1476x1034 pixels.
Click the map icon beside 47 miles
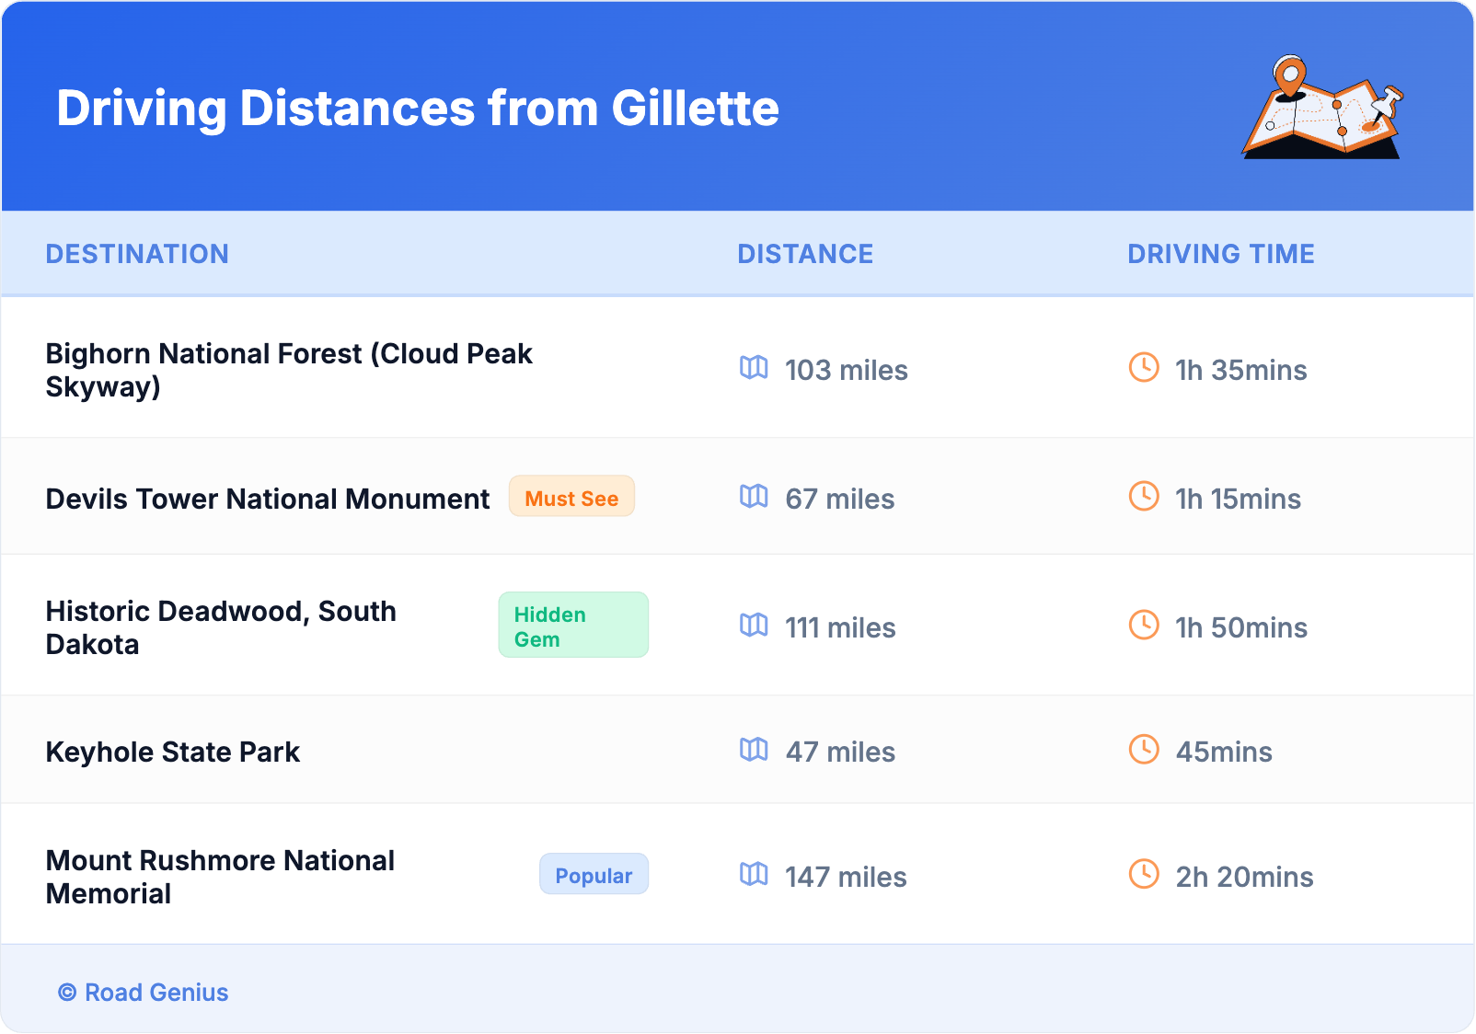click(754, 750)
